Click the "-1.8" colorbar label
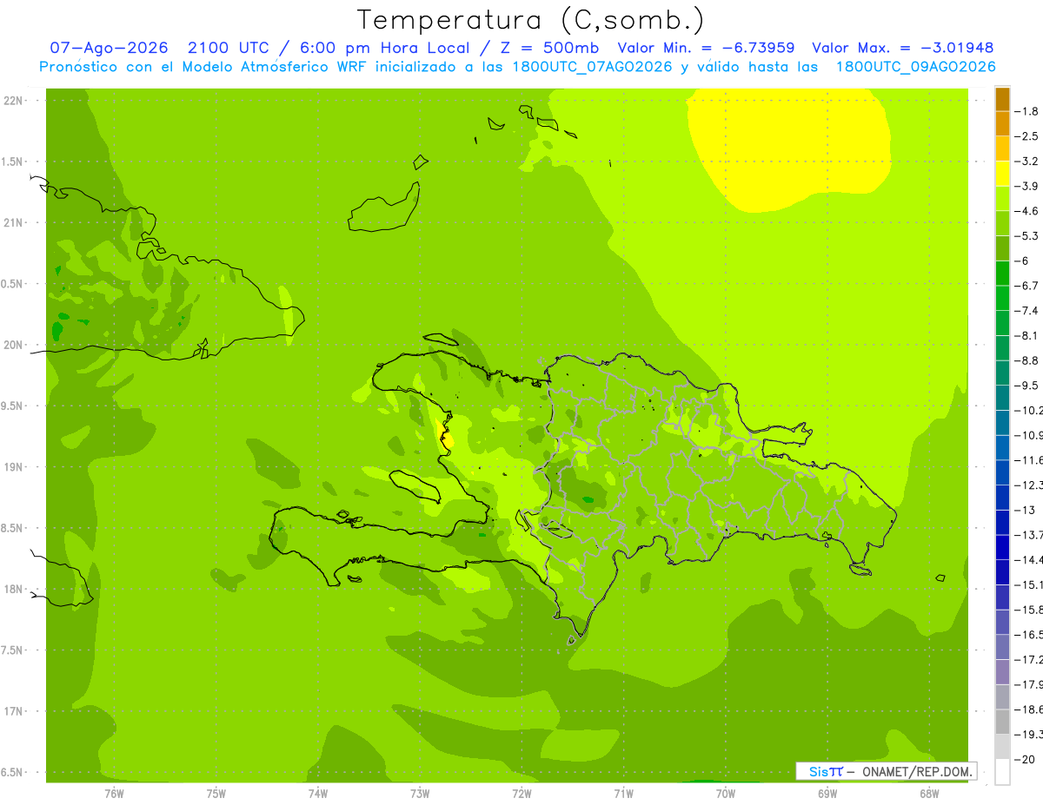The height and width of the screenshot is (805, 1043). click(x=1027, y=111)
